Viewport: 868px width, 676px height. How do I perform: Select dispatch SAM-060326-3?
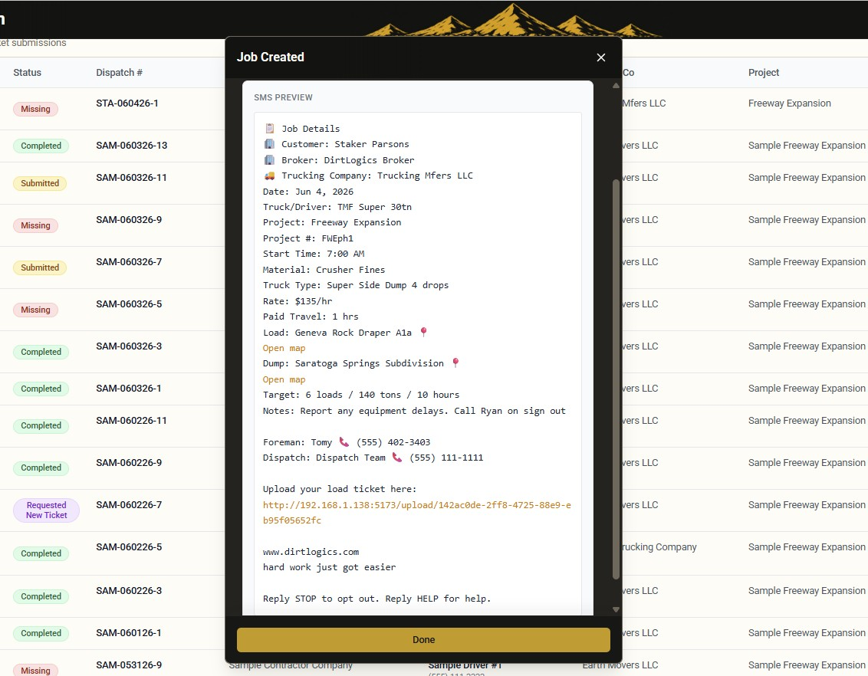pyautogui.click(x=129, y=346)
